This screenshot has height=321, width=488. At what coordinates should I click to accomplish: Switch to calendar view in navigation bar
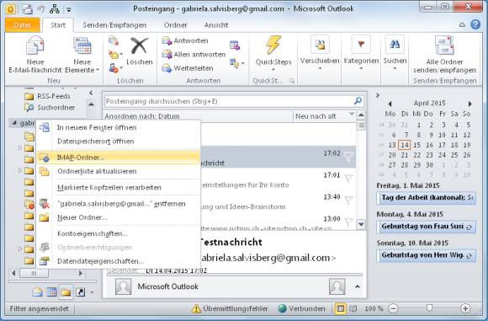click(51, 292)
